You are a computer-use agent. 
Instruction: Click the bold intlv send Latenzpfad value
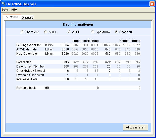[108, 62]
